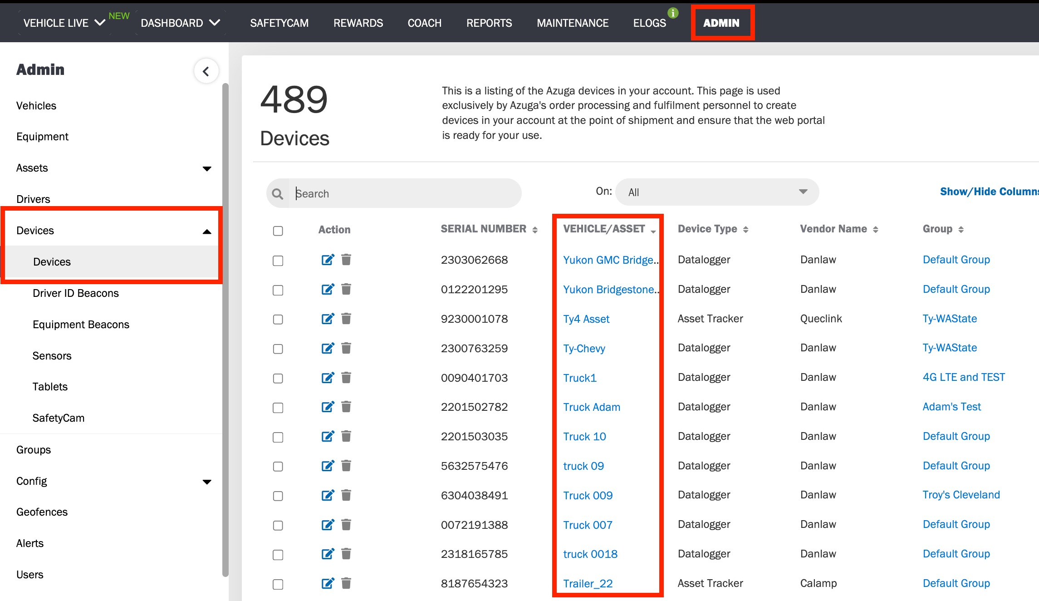The image size is (1039, 601).
Task: Delete the Ty-Chevy device row
Action: (x=346, y=348)
